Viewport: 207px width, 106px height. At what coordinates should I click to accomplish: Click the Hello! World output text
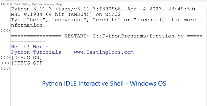(30, 47)
